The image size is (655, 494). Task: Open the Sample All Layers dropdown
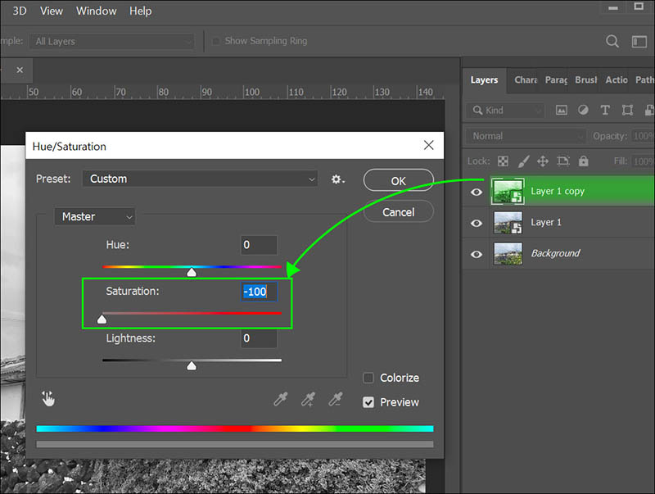tap(111, 42)
